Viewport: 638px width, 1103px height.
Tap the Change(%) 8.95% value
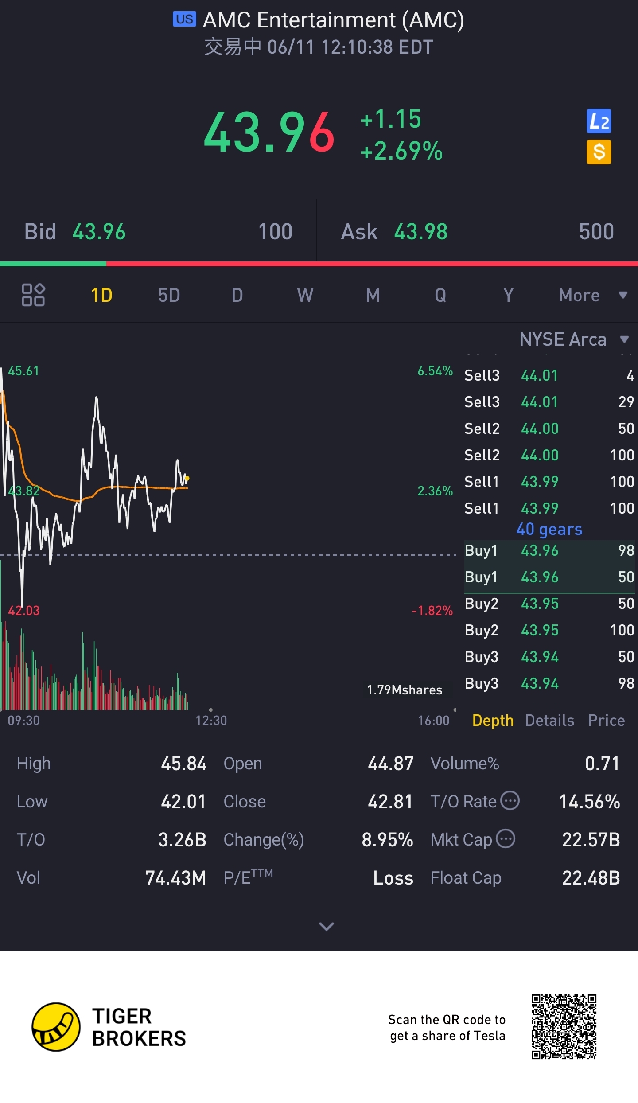[x=387, y=840]
